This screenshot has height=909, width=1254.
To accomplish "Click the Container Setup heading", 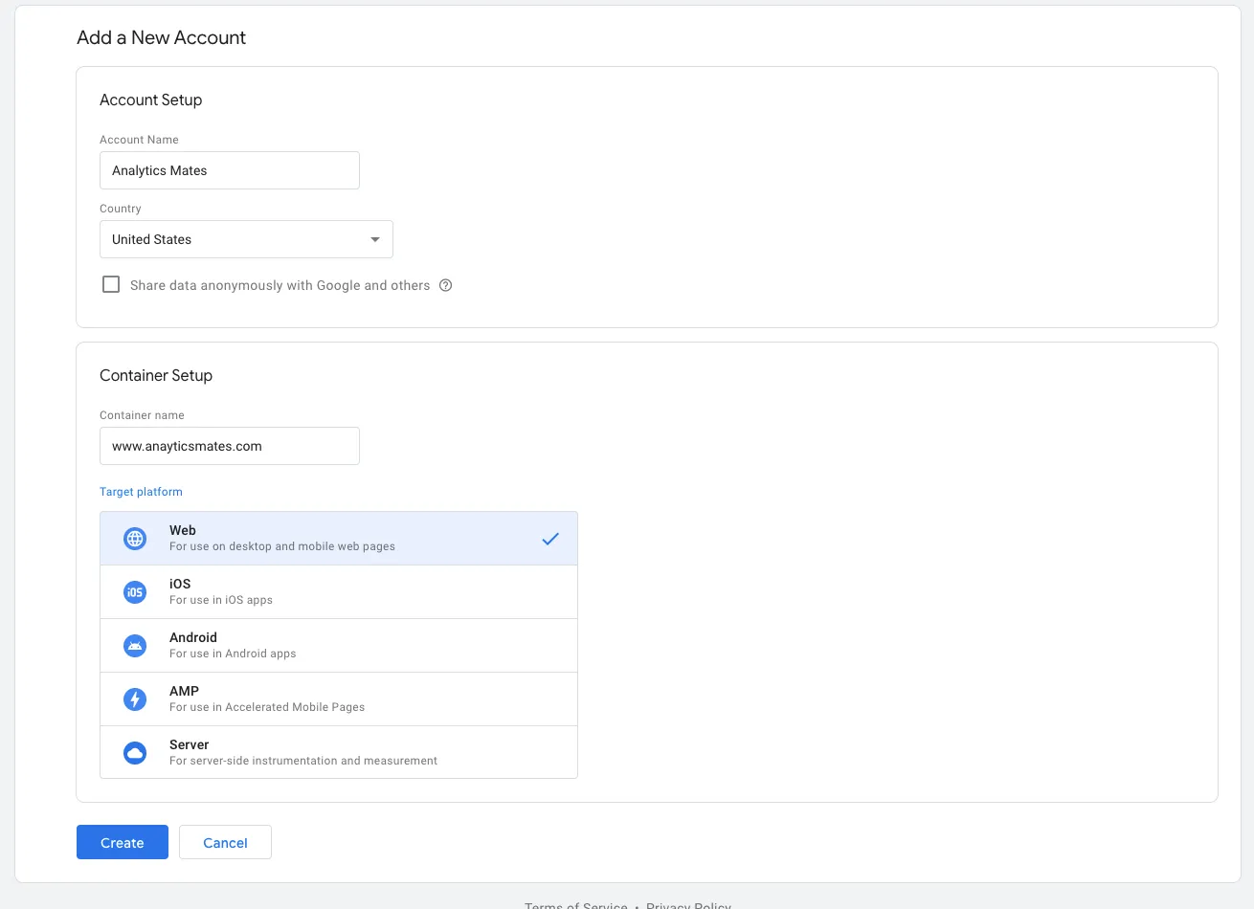I will click(156, 375).
